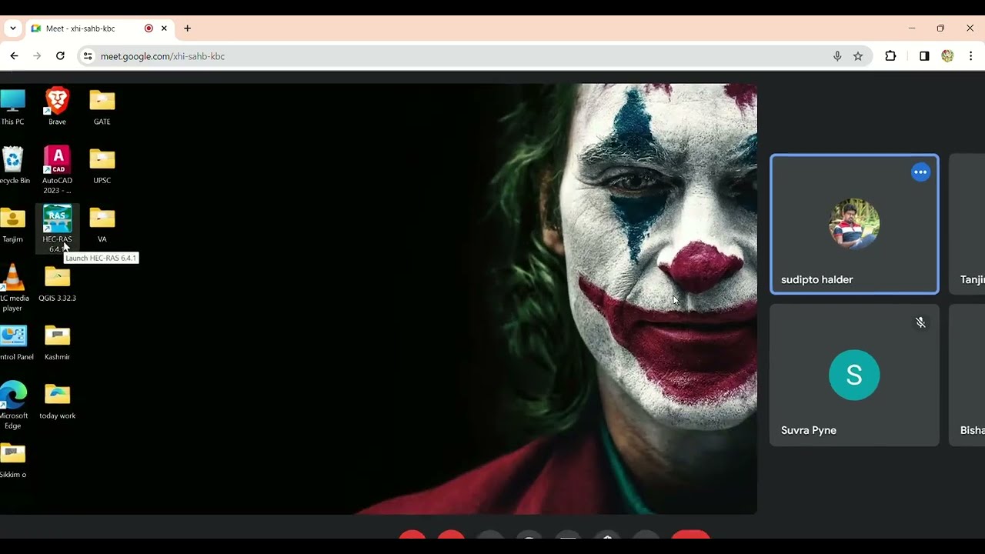Select the AutoCAD 2023 shortcut
Image resolution: width=985 pixels, height=554 pixels.
[57, 169]
